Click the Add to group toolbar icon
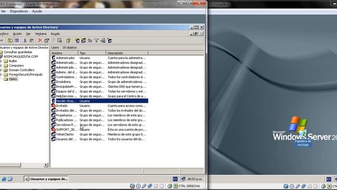Screen dimensions: 337x190 pos(110,41)
